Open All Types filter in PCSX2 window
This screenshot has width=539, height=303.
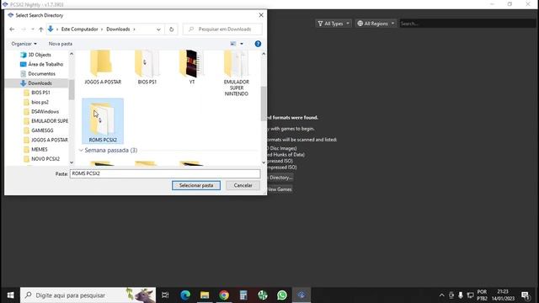click(x=334, y=24)
